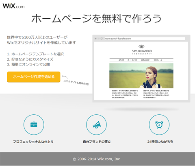Viewport: 195px width, 168px height.
Task: Click the eye logo above SAYURI KANEKO
Action: click(x=142, y=46)
